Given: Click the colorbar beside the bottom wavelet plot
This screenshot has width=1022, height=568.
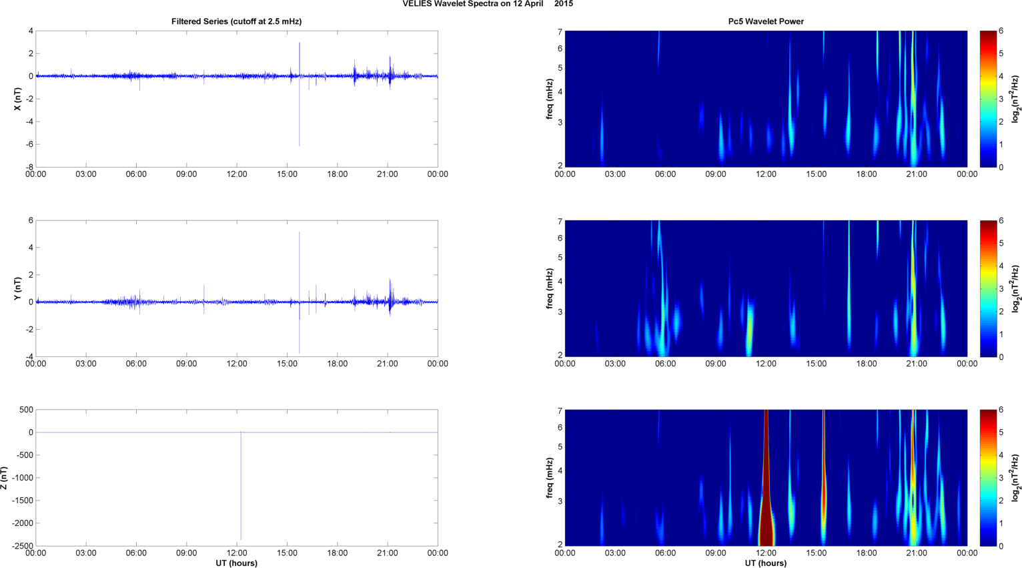Looking at the screenshot, I should [988, 478].
